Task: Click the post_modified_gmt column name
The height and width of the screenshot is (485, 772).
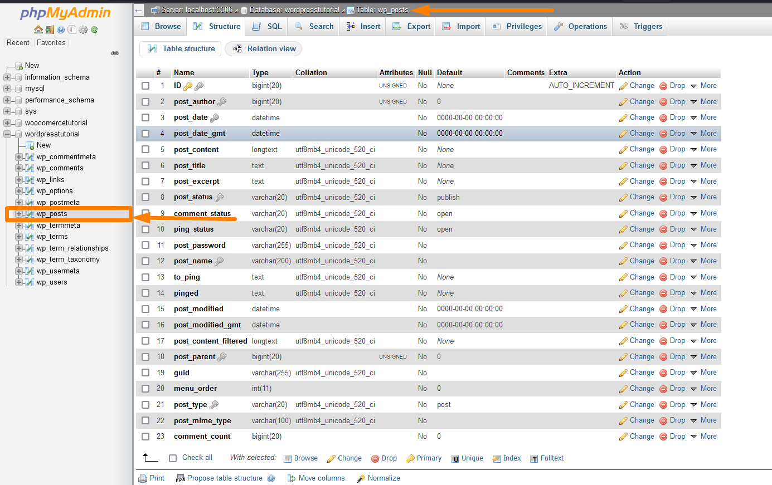Action: [207, 325]
